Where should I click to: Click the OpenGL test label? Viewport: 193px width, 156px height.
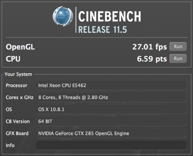point(20,47)
